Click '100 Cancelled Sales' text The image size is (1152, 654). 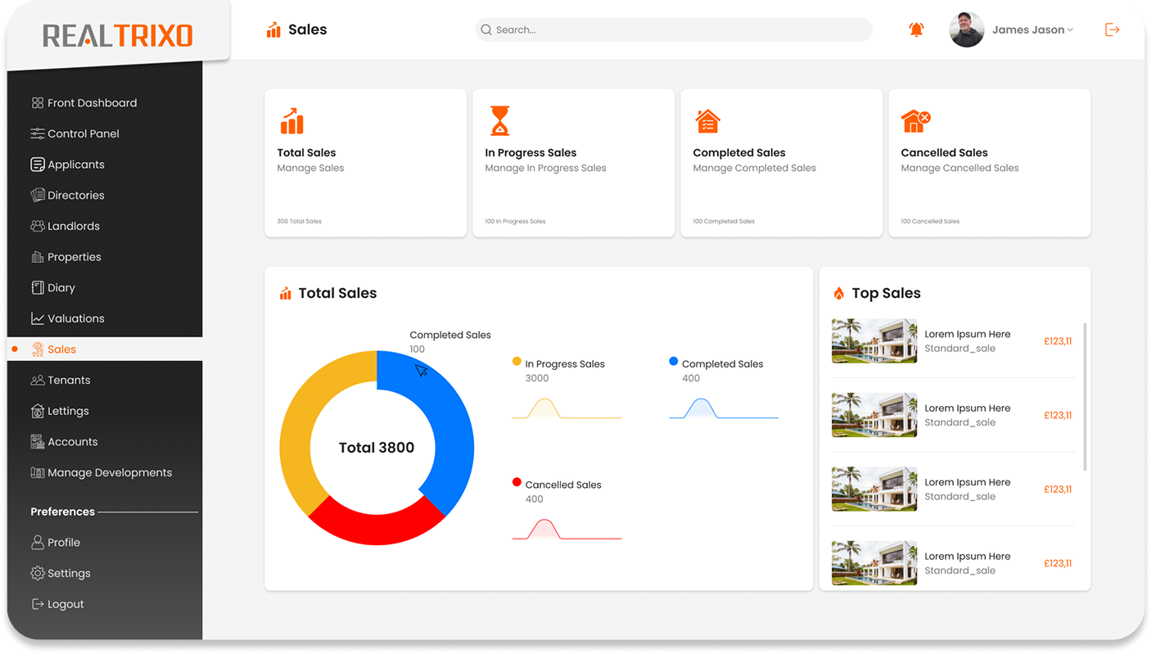pyautogui.click(x=930, y=221)
